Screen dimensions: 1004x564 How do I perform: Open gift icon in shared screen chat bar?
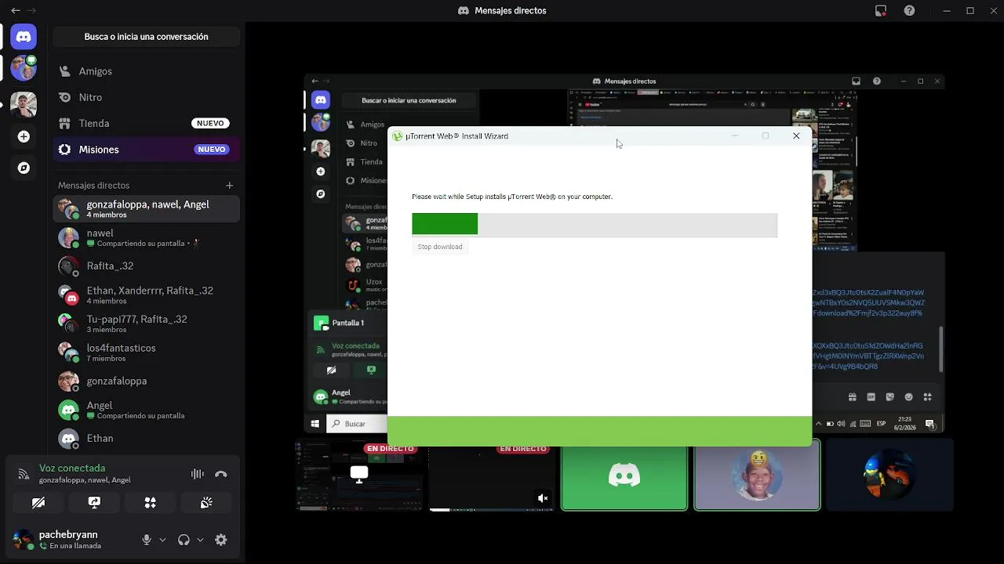[x=853, y=397]
